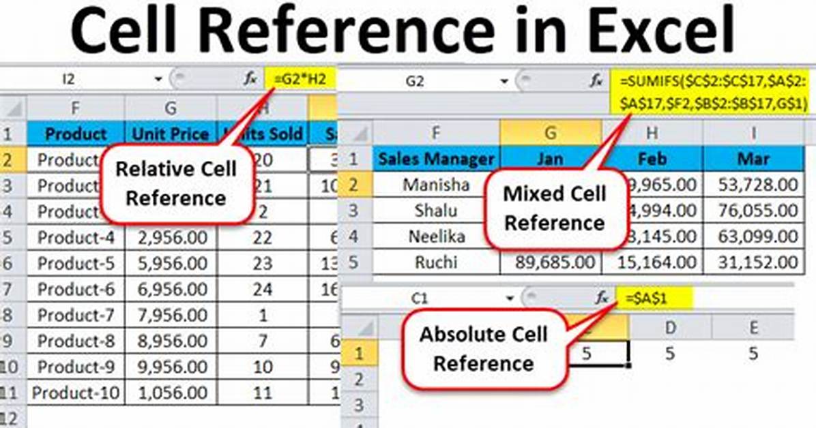
Task: Select row 9 header beside Product-8
Action: click(13, 341)
